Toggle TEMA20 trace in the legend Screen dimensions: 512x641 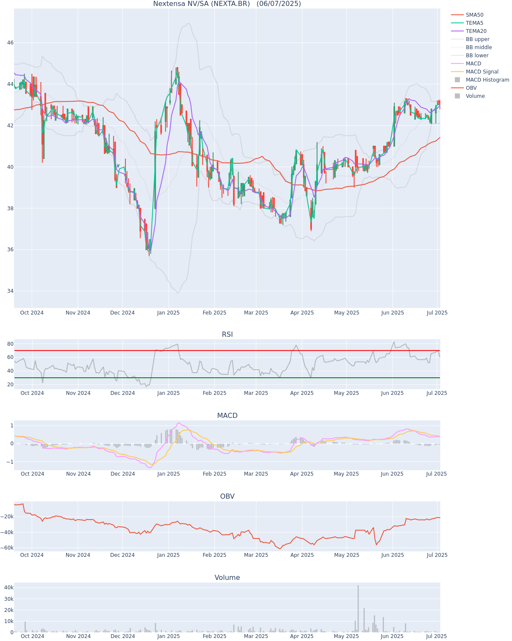(476, 31)
